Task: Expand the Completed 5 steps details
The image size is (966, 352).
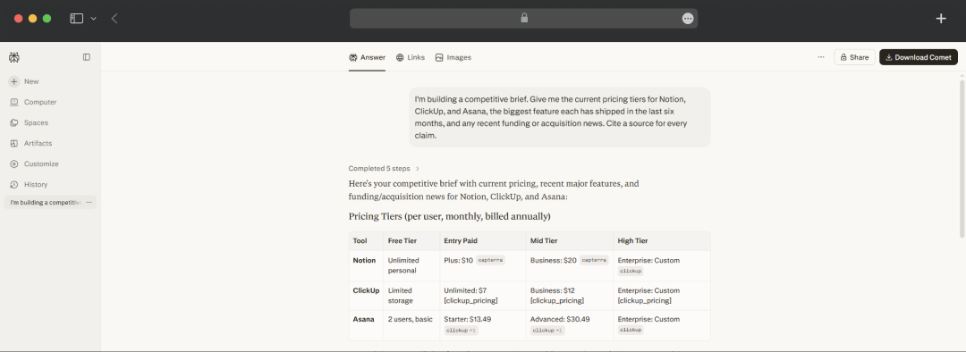Action: [385, 168]
